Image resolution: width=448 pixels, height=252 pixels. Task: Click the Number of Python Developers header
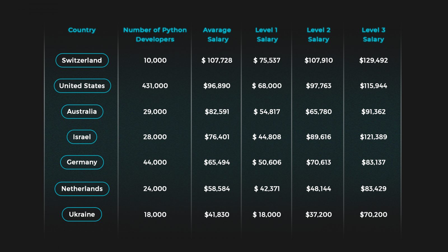pyautogui.click(x=155, y=34)
